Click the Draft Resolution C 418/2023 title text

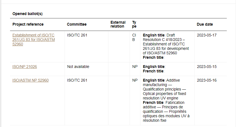click(166, 44)
